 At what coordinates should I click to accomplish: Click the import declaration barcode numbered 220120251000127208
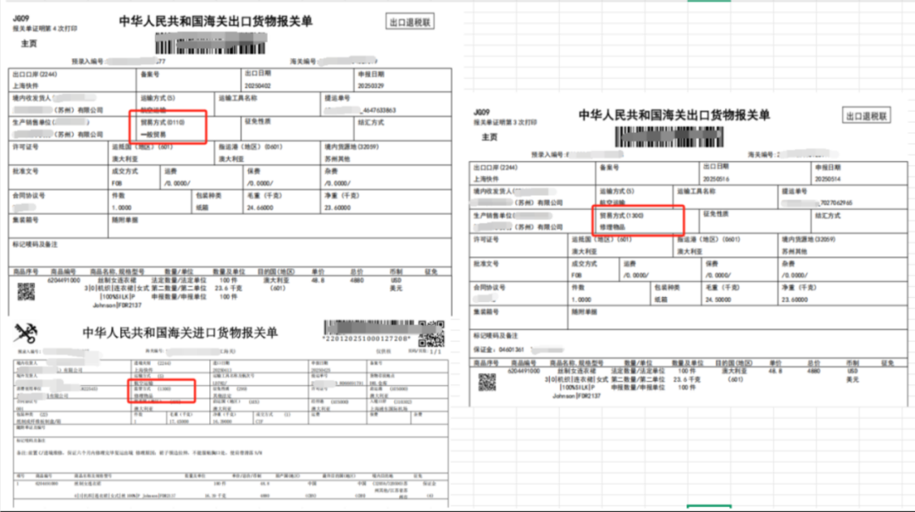366,330
